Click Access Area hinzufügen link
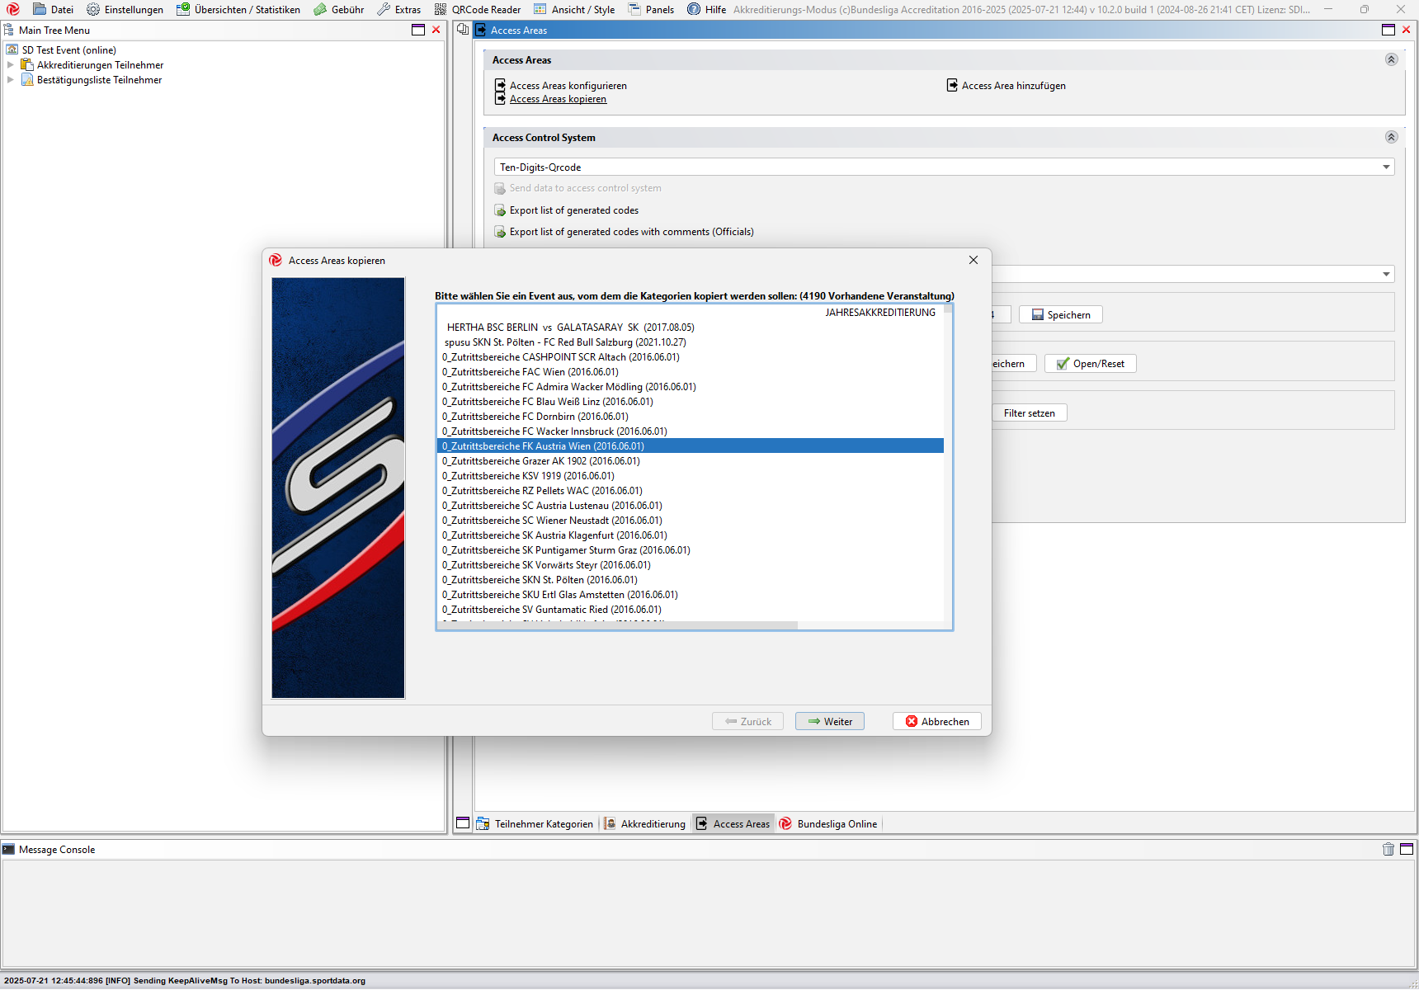Viewport: 1419px width, 990px height. coord(1013,86)
